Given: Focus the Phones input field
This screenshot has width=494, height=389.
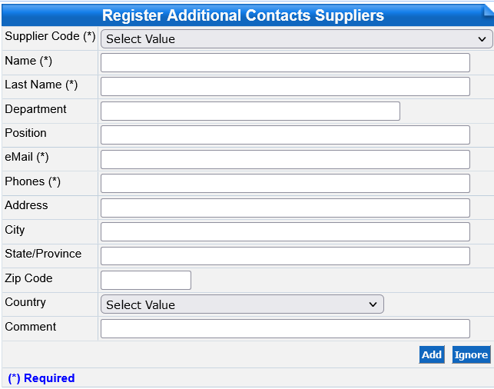Looking at the screenshot, I should (x=285, y=184).
